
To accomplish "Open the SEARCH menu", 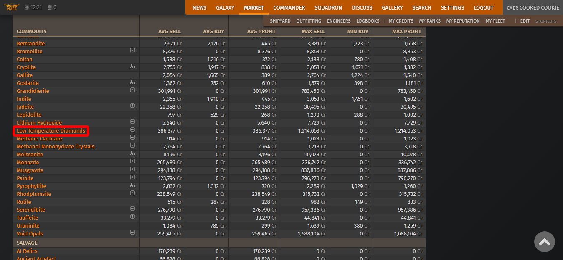I will (x=422, y=7).
